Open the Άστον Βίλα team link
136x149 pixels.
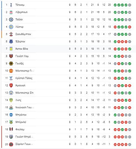tap(22, 49)
